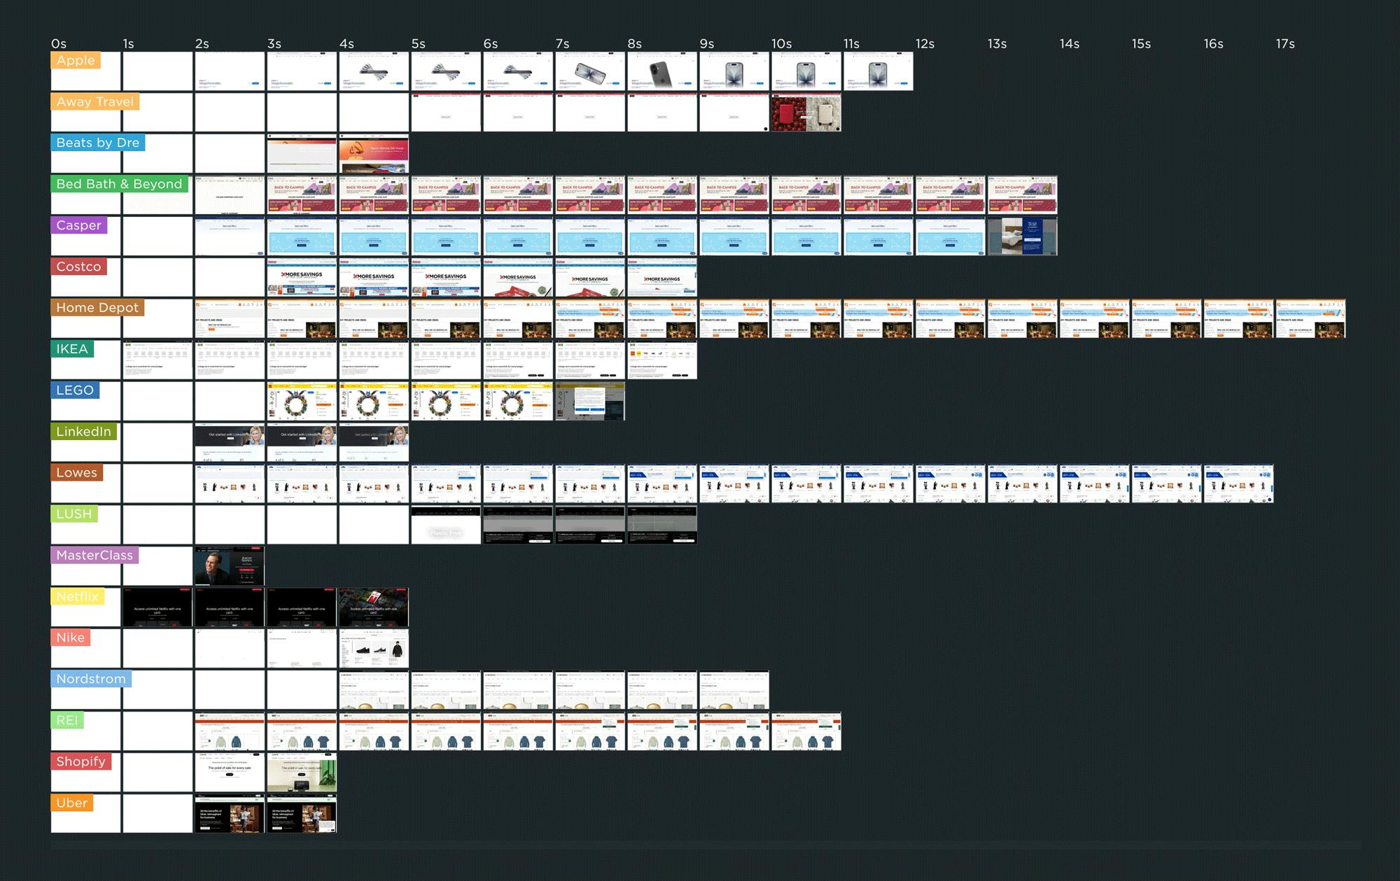1400x881 pixels.
Task: Click the Costco row label
Action: [78, 267]
